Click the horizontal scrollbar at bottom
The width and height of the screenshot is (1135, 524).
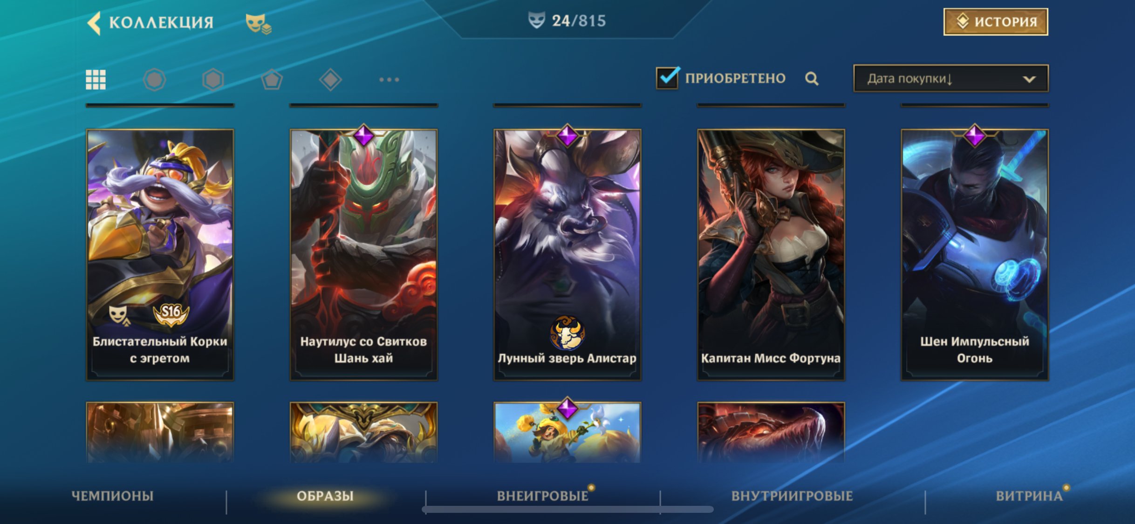click(567, 510)
